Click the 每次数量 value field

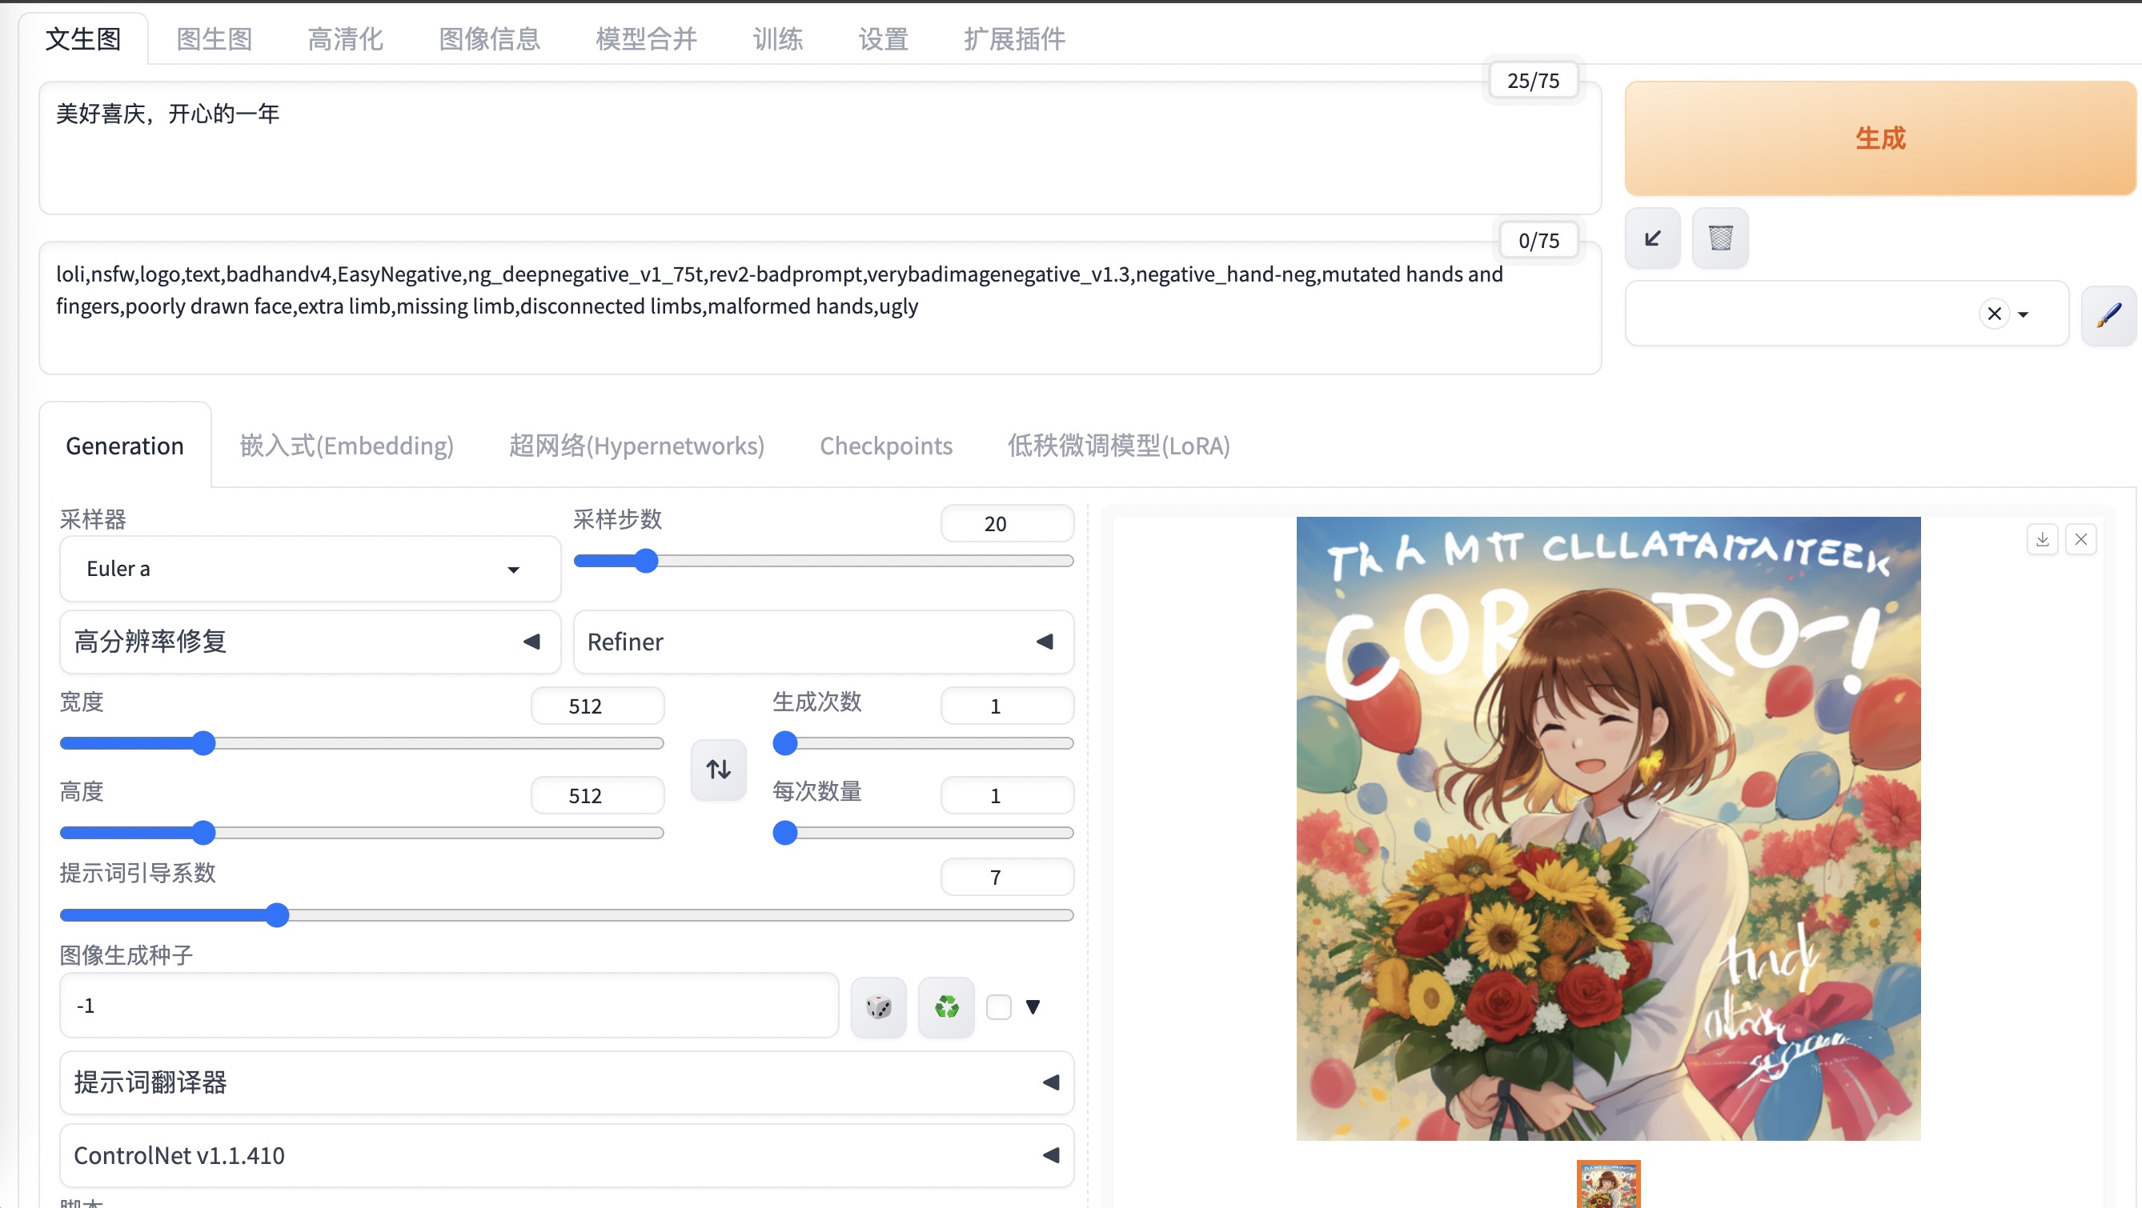click(x=1007, y=796)
